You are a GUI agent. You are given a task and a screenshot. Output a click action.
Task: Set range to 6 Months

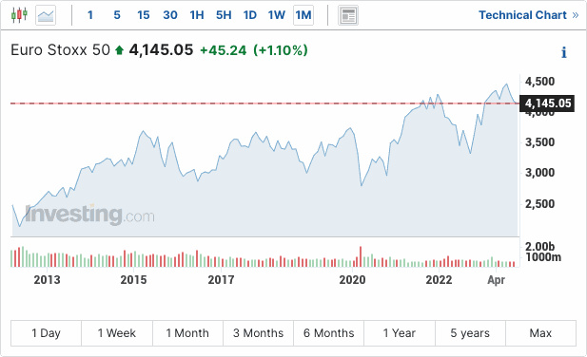tap(328, 333)
